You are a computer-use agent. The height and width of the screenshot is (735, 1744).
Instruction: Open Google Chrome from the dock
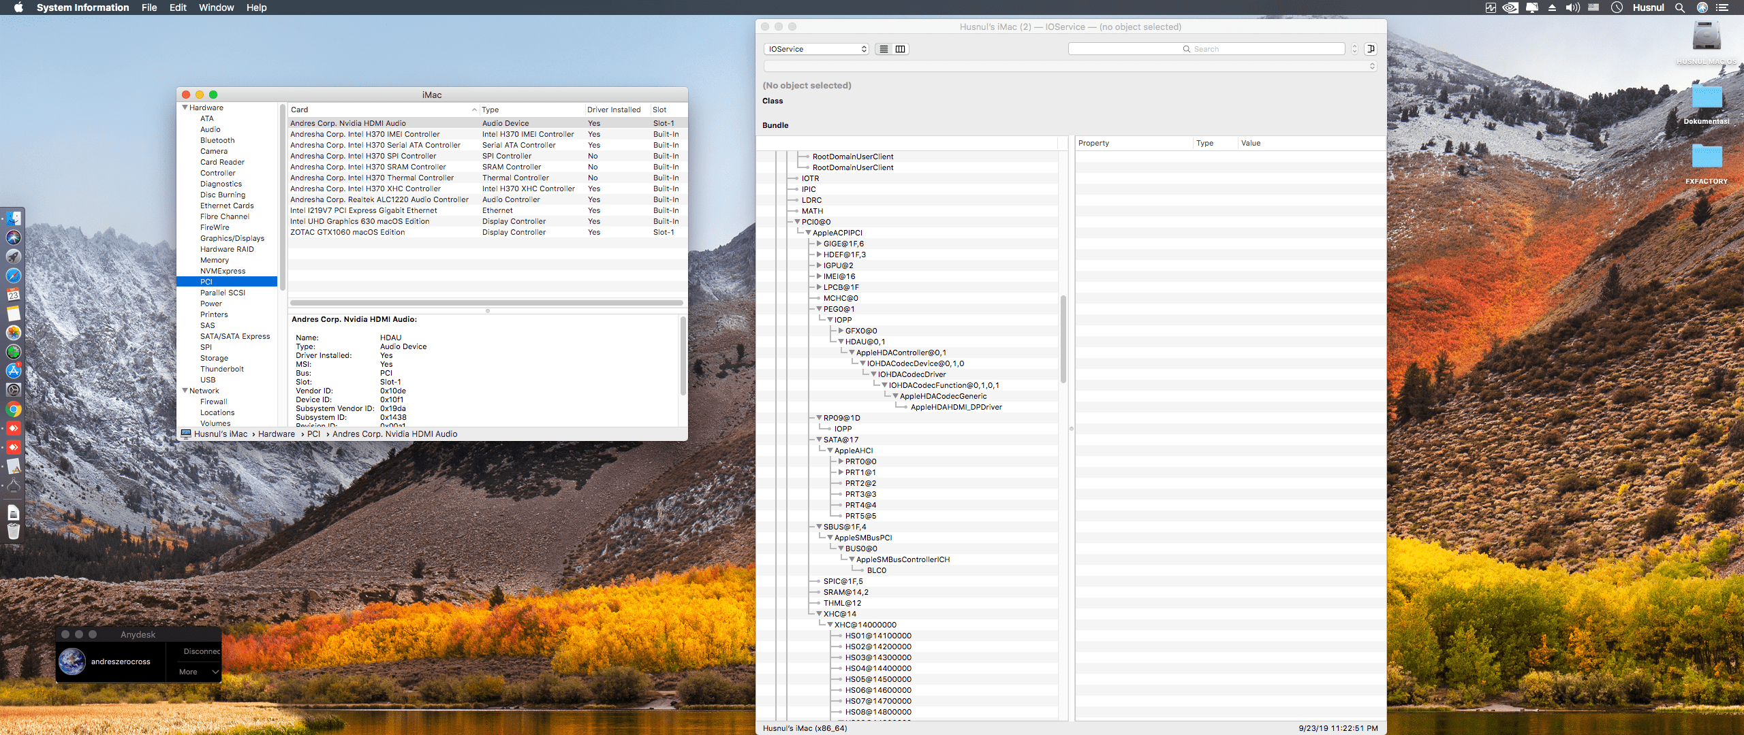point(14,409)
